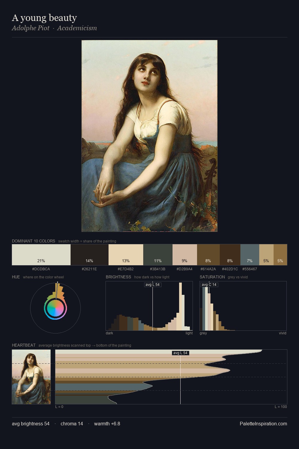This screenshot has width=299, height=449.
Task: Click the avg L 54 marker in heartbeat chart
Action: (180, 353)
